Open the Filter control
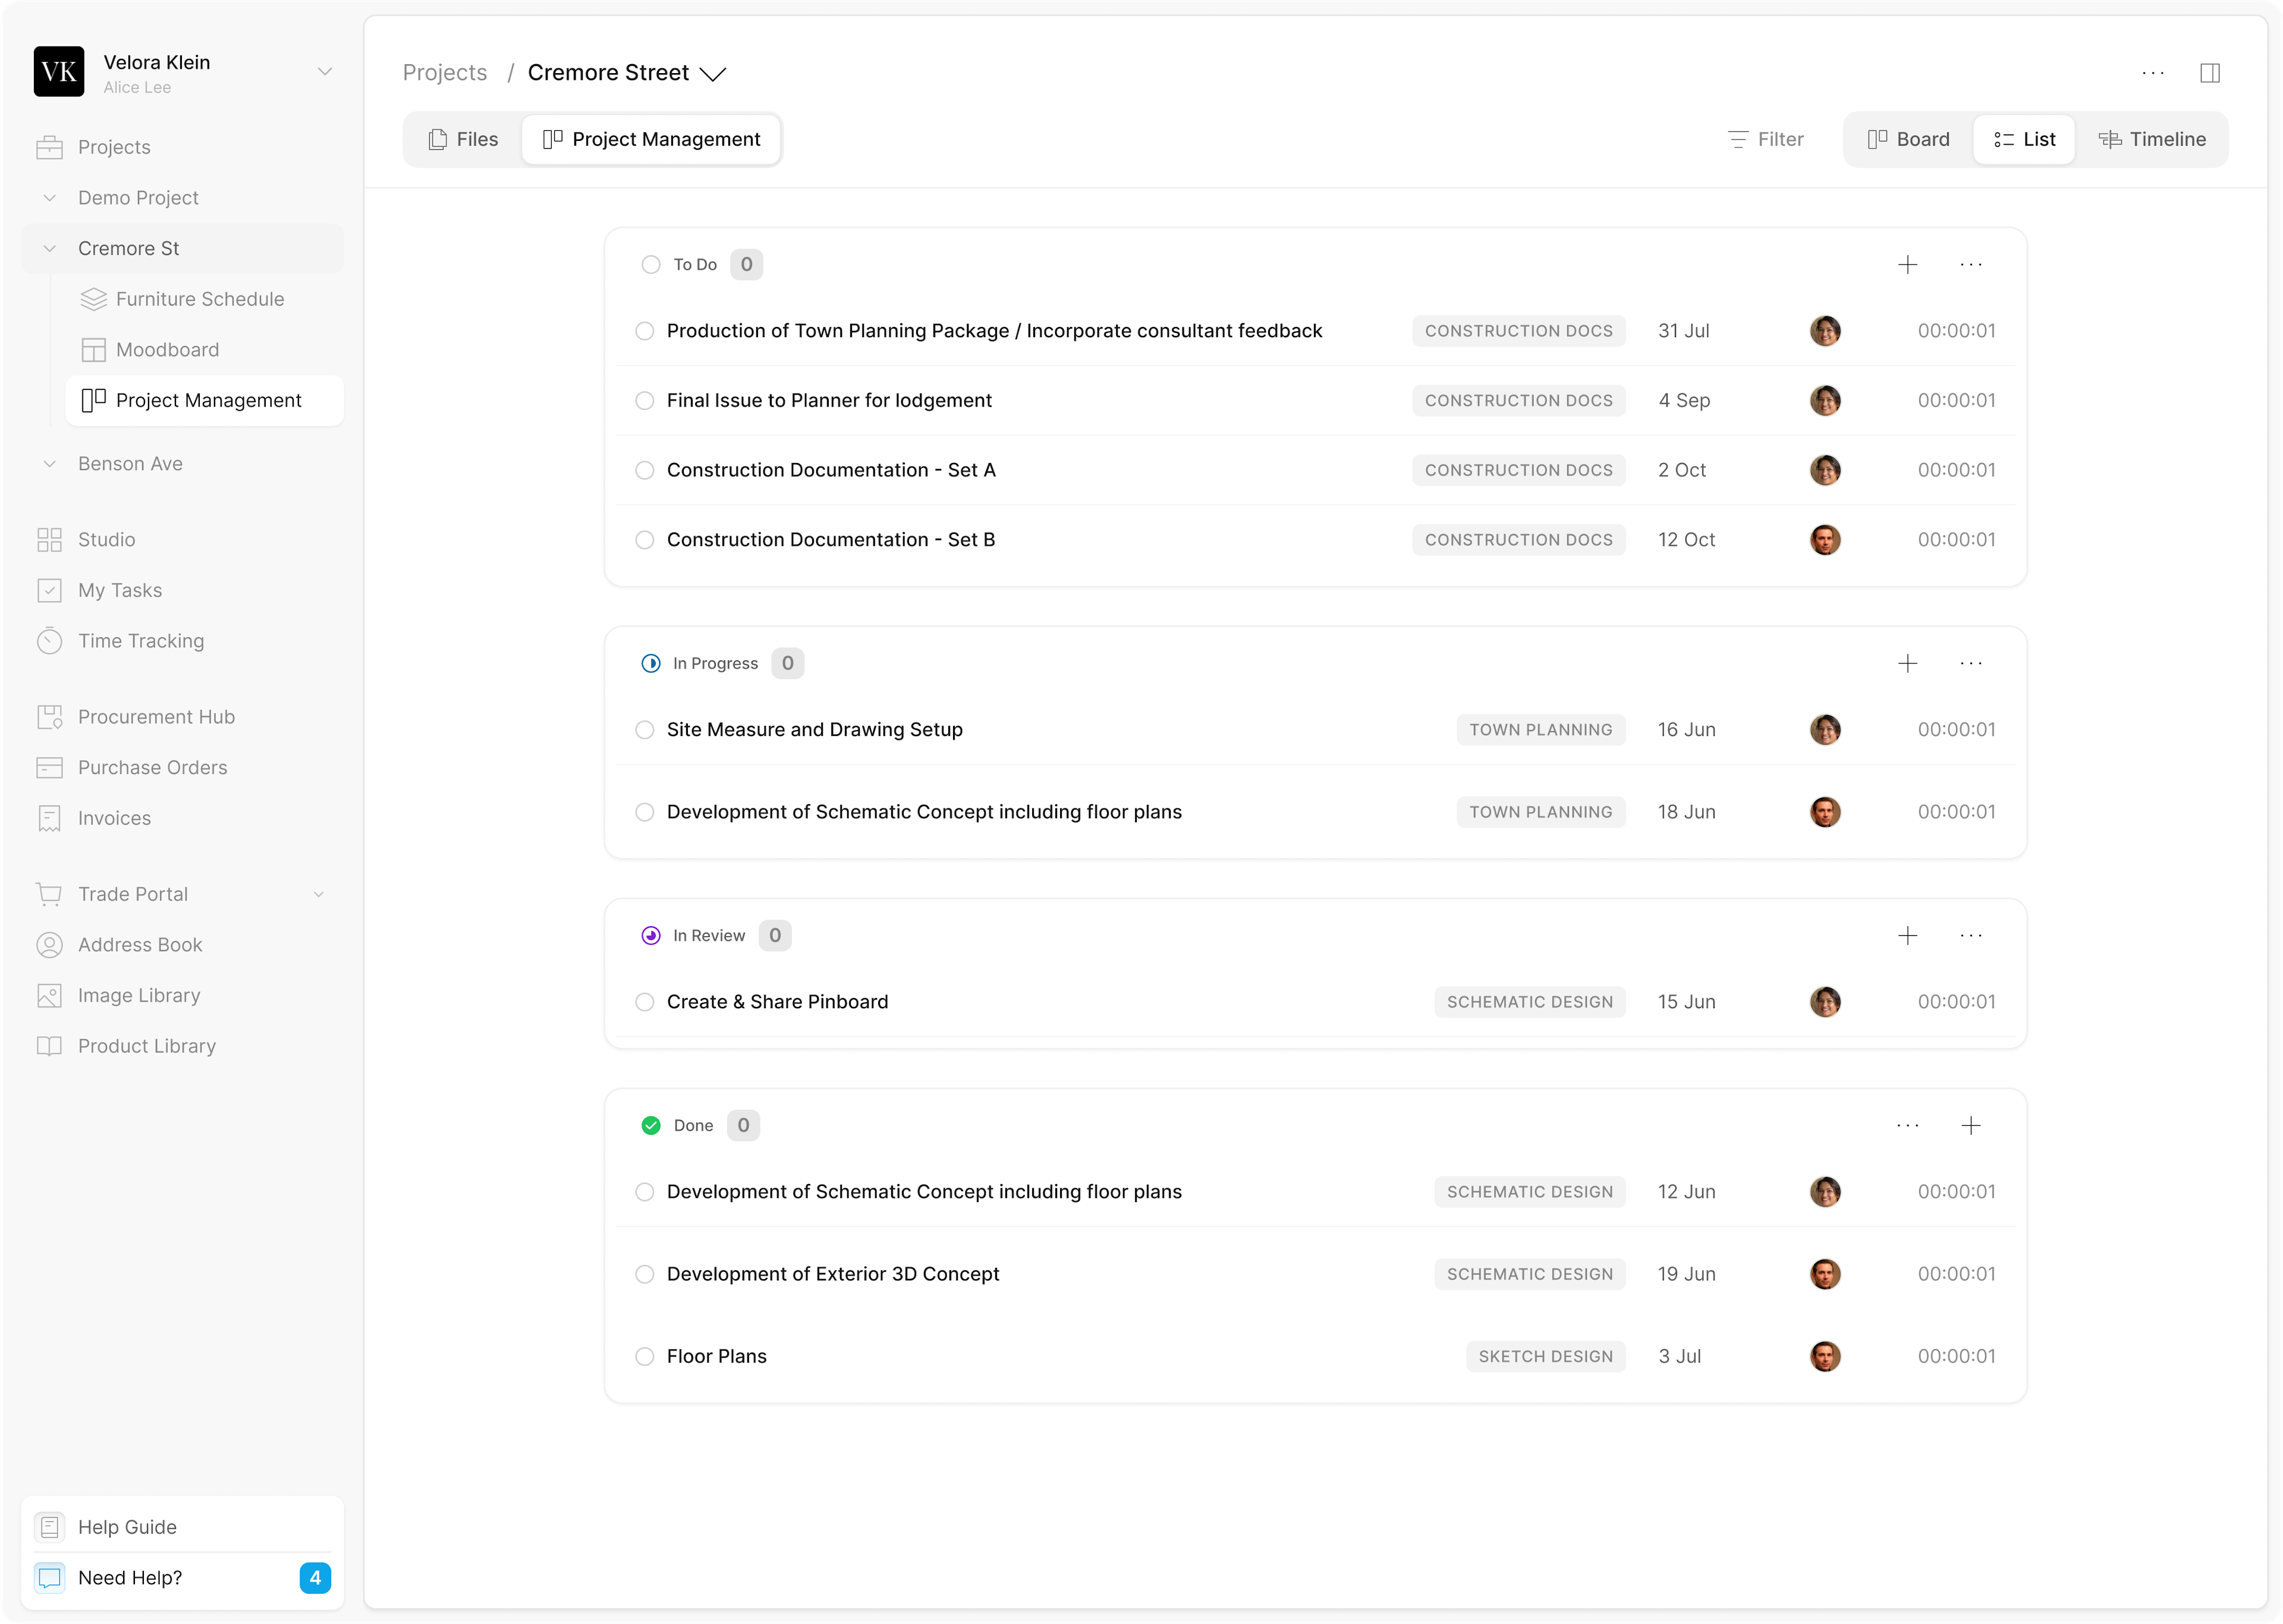Viewport: 2283px width, 1624px height. (x=1765, y=139)
